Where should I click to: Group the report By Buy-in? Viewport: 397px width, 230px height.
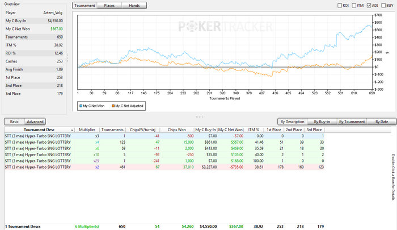(x=322, y=122)
